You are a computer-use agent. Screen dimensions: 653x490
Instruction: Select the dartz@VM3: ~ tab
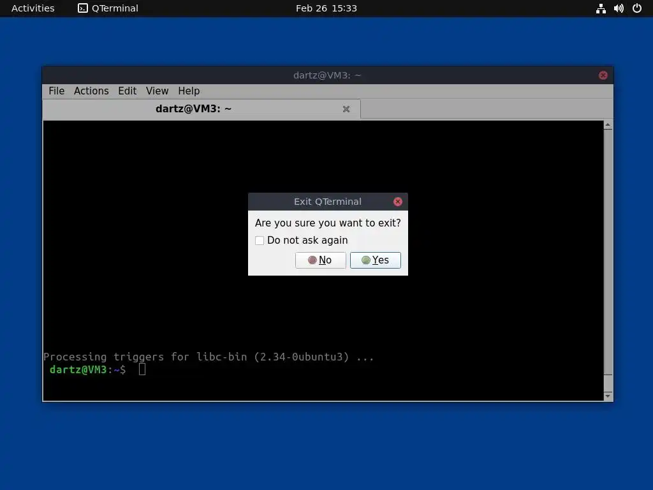tap(202, 109)
